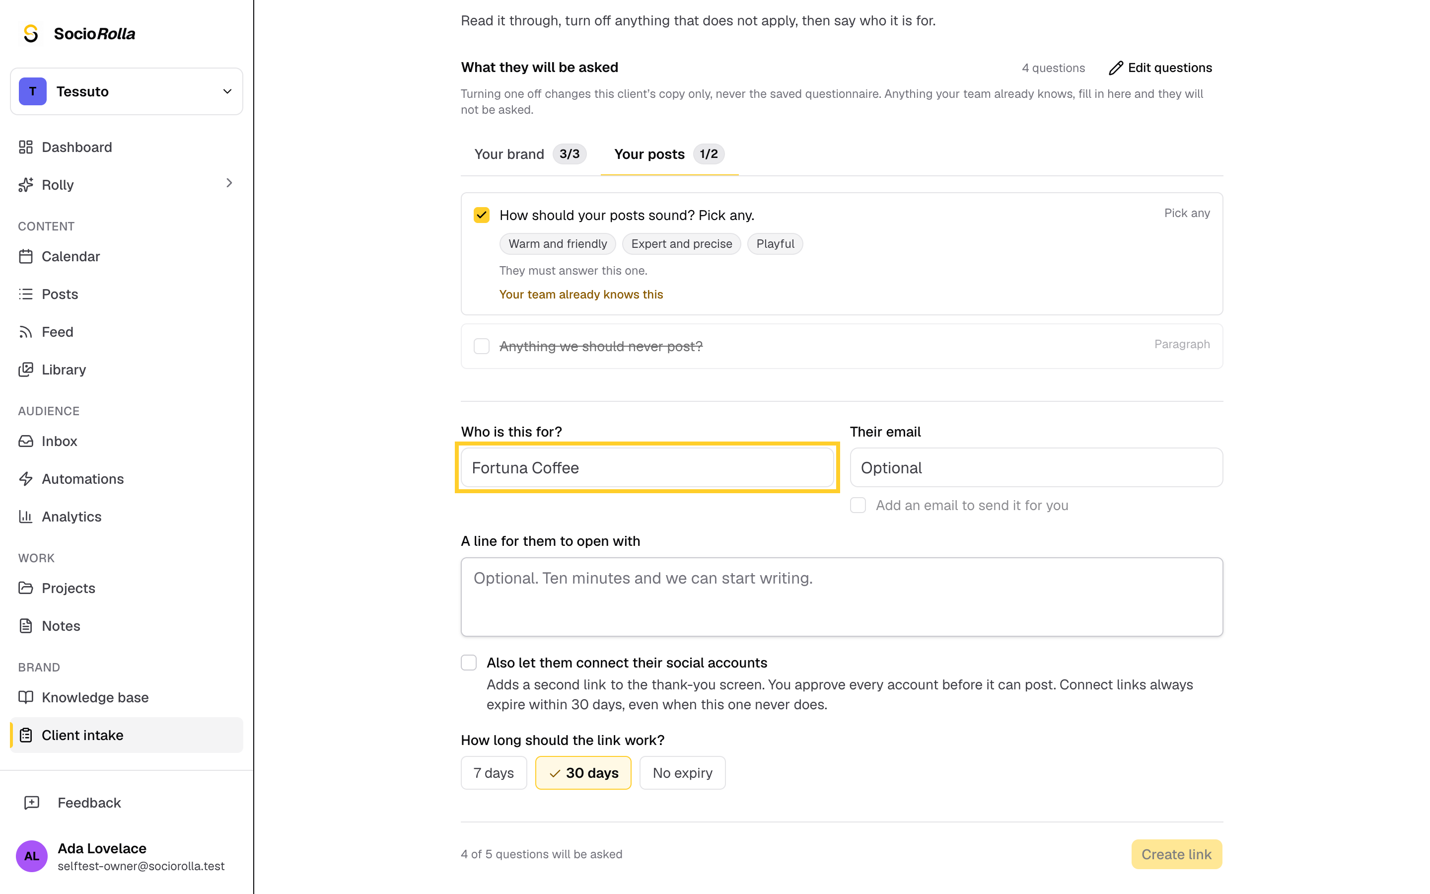
Task: Open the Analytics bar chart icon
Action: (25, 516)
